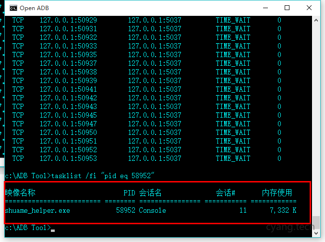Click the local address 127.0.0.1:50929
This screenshot has width=325, height=242.
68,20
